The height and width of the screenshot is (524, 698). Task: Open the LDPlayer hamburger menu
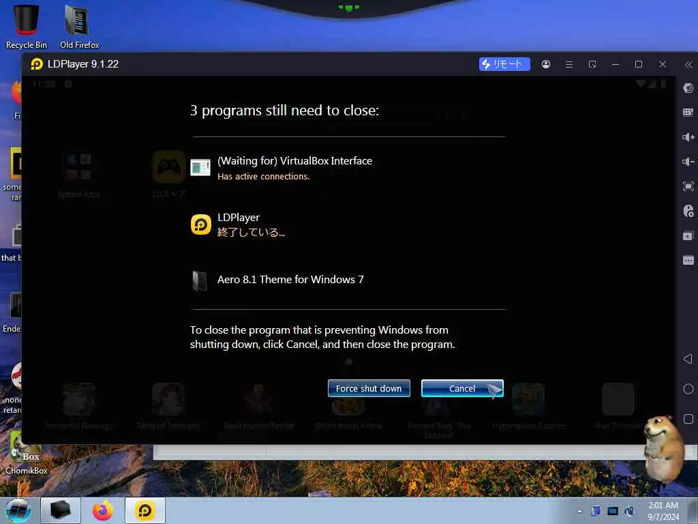(569, 65)
